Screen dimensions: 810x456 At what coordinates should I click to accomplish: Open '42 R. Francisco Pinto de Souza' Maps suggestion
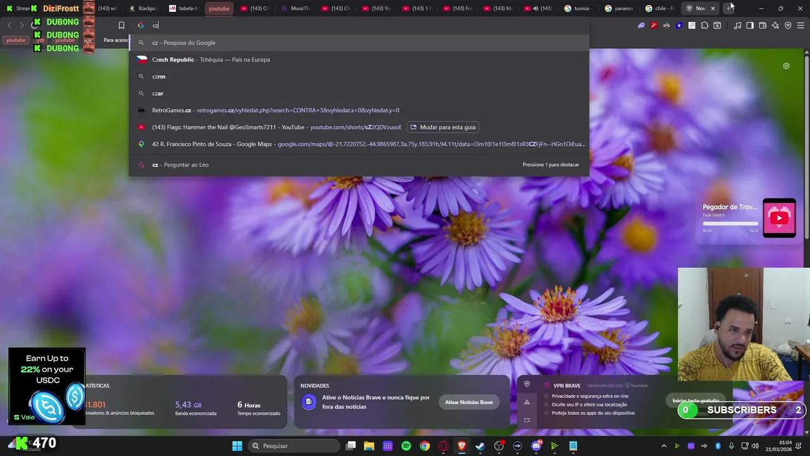coord(359,144)
